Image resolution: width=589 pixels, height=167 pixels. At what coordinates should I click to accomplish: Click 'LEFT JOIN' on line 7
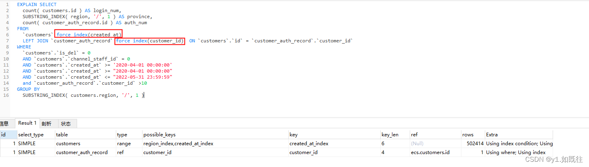tap(35, 41)
